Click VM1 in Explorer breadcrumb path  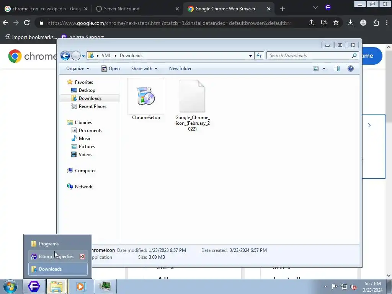click(x=106, y=56)
